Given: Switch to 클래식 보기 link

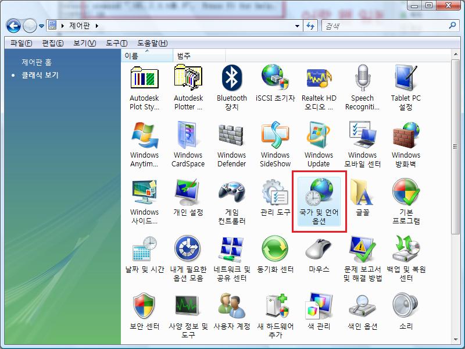Looking at the screenshot, I should click(40, 75).
